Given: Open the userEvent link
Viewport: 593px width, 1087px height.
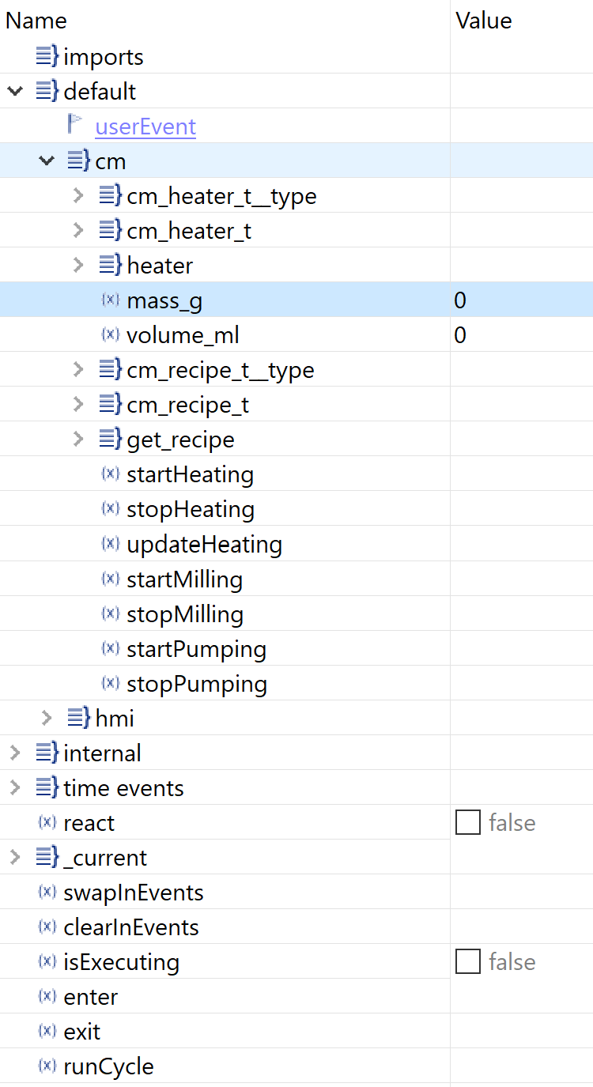Looking at the screenshot, I should pyautogui.click(x=145, y=126).
